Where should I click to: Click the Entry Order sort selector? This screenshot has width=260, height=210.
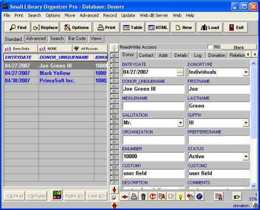click(20, 49)
